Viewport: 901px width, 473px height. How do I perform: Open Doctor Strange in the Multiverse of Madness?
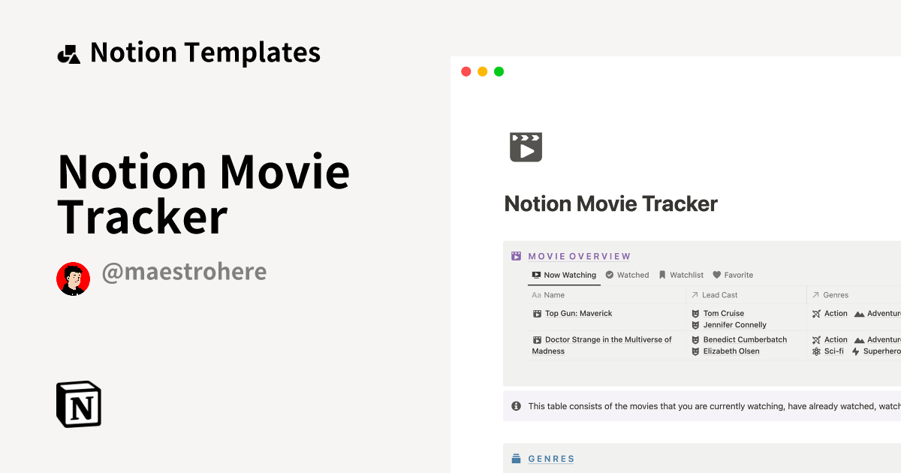[x=601, y=345]
